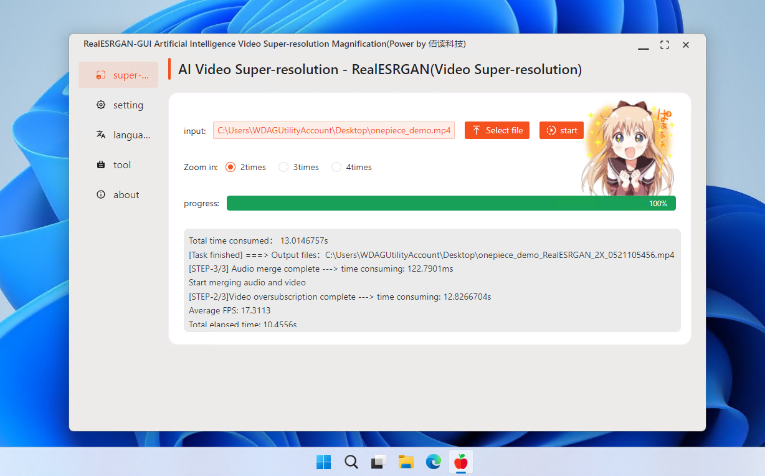This screenshot has width=765, height=476.
Task: Click the 'AI Video Super-resolution' page heading
Action: [380, 69]
